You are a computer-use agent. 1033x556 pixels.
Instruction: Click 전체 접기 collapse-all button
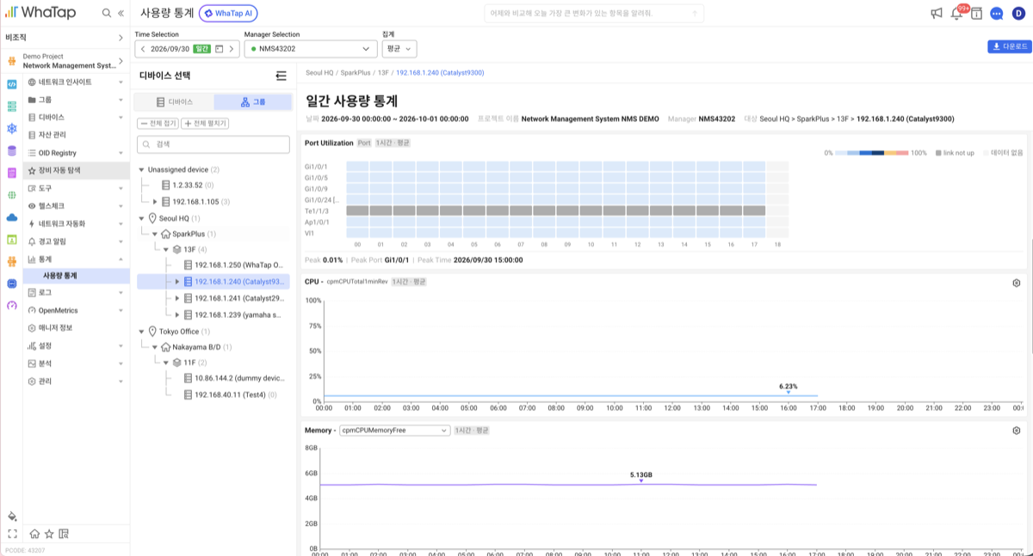[158, 124]
